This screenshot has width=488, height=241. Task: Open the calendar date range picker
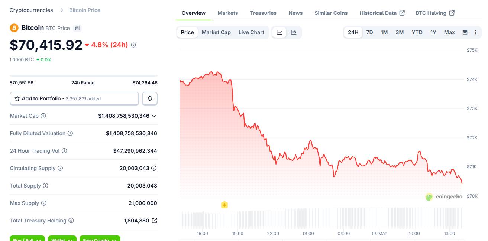click(465, 32)
